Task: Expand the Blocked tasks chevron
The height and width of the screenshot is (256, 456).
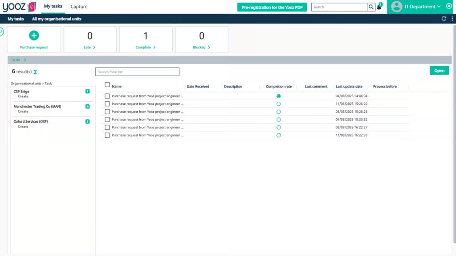Action: 209,47
